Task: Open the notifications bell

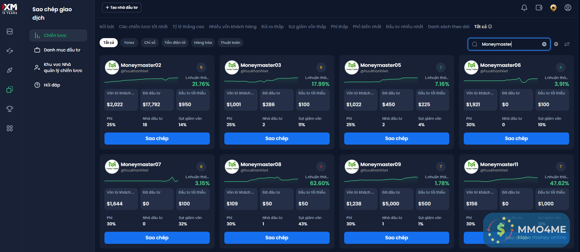Action: (524, 8)
